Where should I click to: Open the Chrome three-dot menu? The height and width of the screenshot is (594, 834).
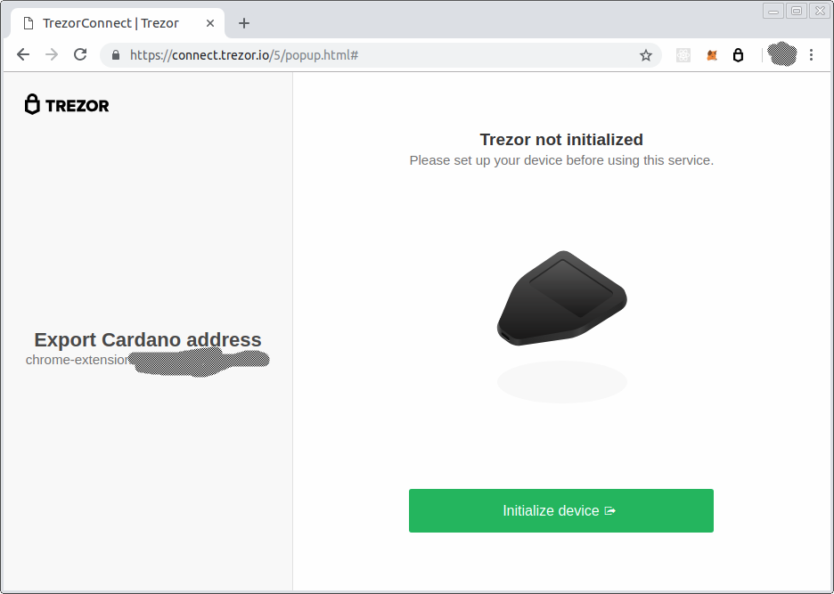click(812, 54)
